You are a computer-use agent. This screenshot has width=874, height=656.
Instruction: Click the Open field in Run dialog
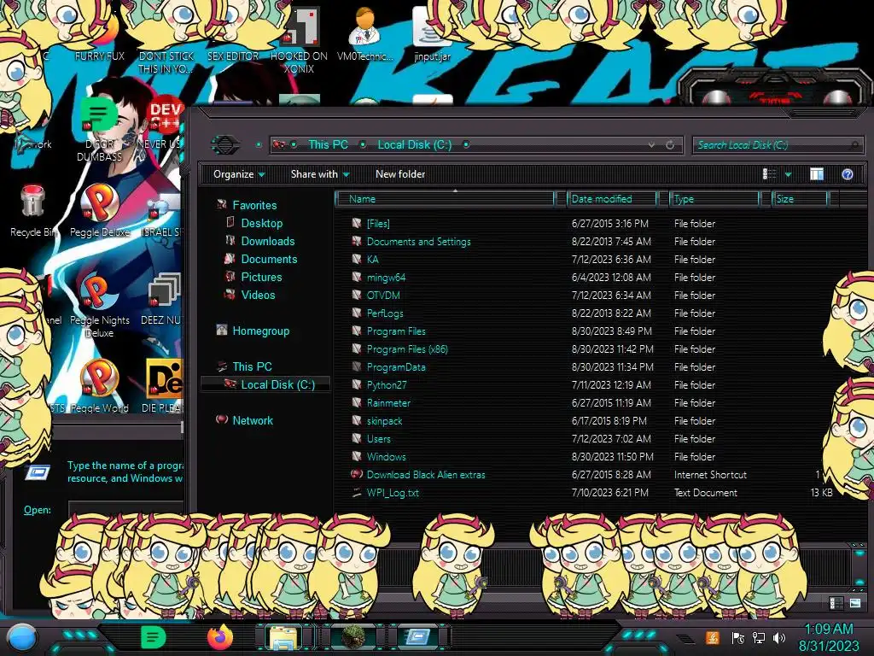point(126,509)
